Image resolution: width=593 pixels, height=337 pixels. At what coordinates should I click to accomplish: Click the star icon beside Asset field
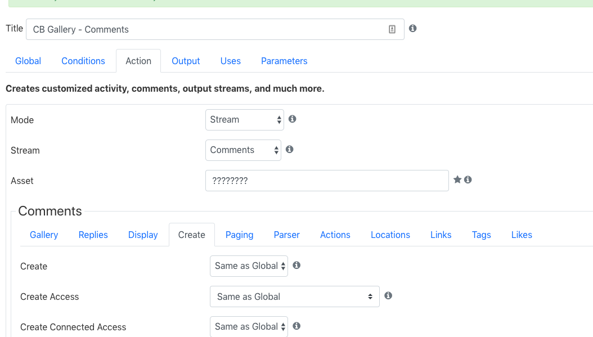coord(457,179)
